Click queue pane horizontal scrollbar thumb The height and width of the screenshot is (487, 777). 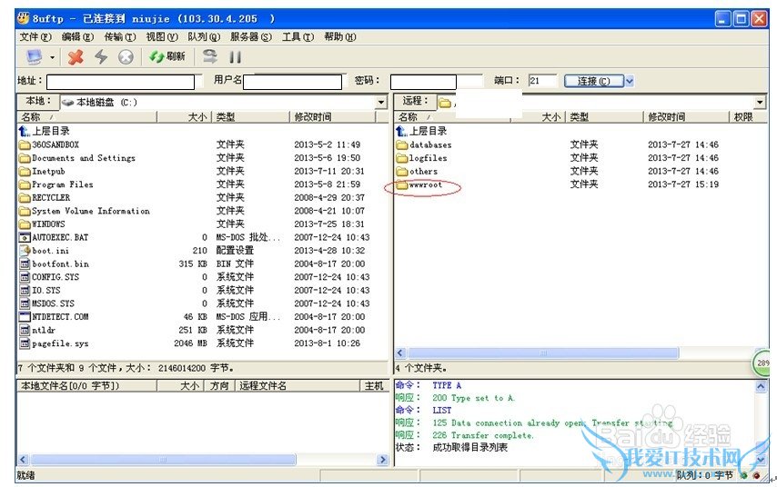pyautogui.click(x=163, y=459)
